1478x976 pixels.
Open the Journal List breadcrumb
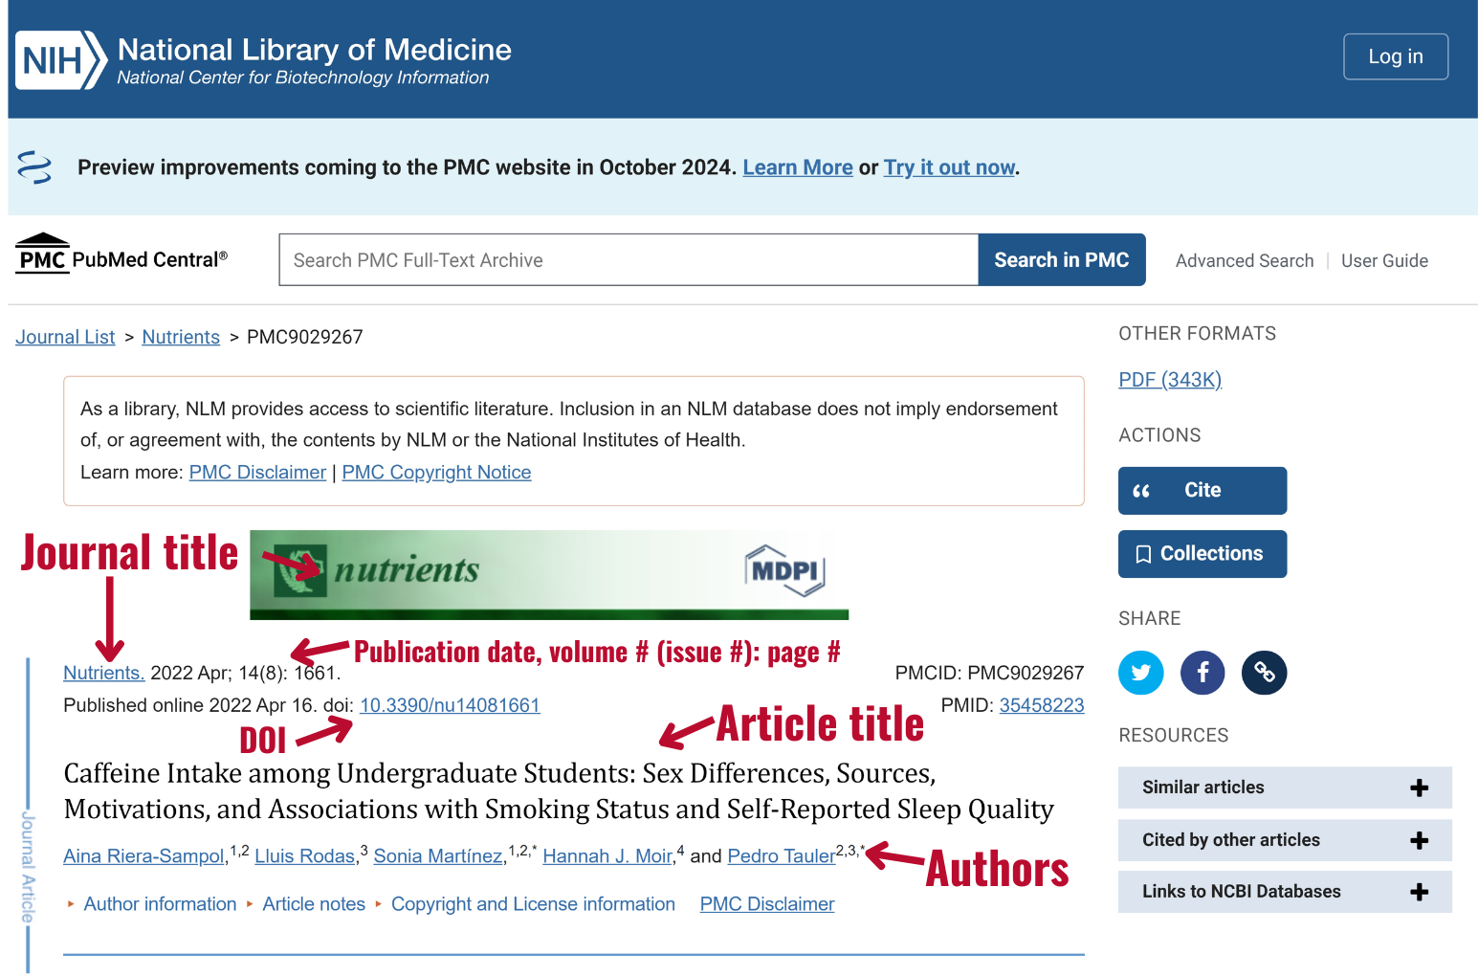[x=65, y=337]
